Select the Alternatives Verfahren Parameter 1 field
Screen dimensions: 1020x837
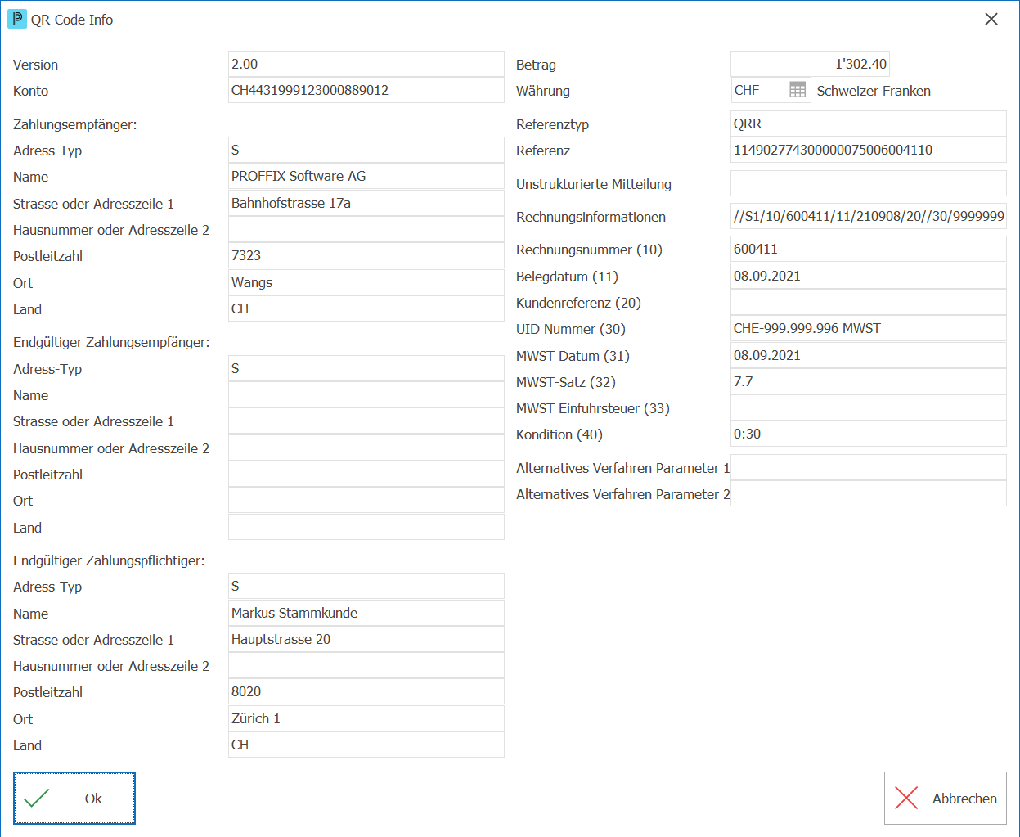(x=869, y=467)
